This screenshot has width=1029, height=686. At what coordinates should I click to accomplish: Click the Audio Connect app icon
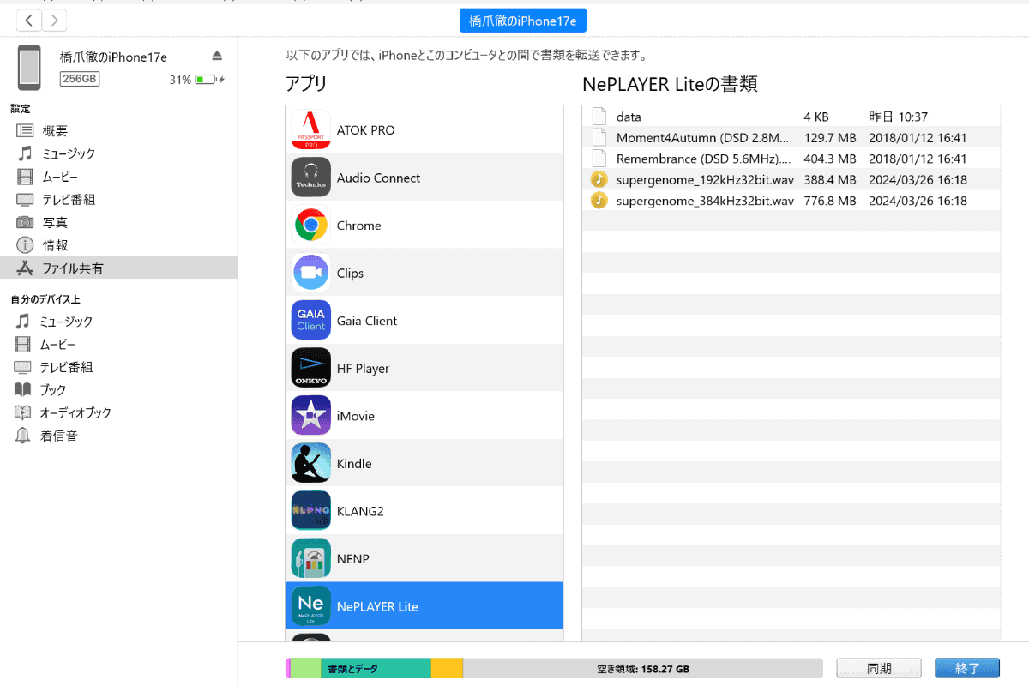pyautogui.click(x=310, y=177)
